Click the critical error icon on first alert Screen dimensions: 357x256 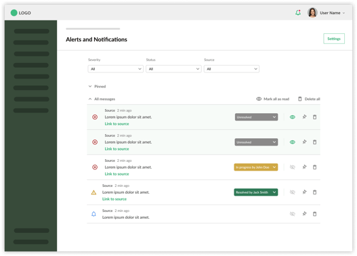(x=95, y=117)
